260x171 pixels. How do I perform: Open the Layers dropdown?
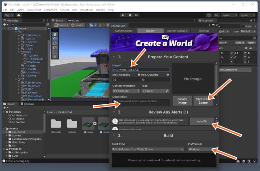click(229, 15)
